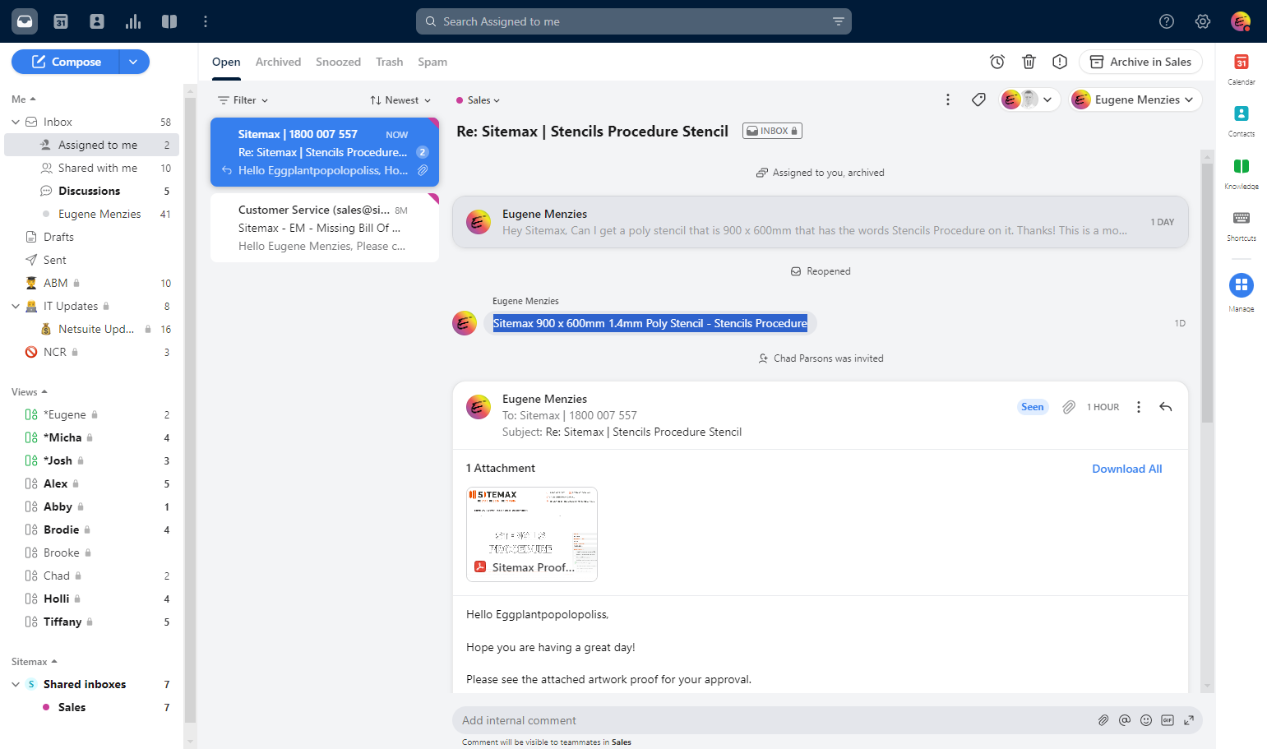This screenshot has width=1267, height=749.
Task: Insert a mention with the @ icon
Action: [x=1125, y=720]
